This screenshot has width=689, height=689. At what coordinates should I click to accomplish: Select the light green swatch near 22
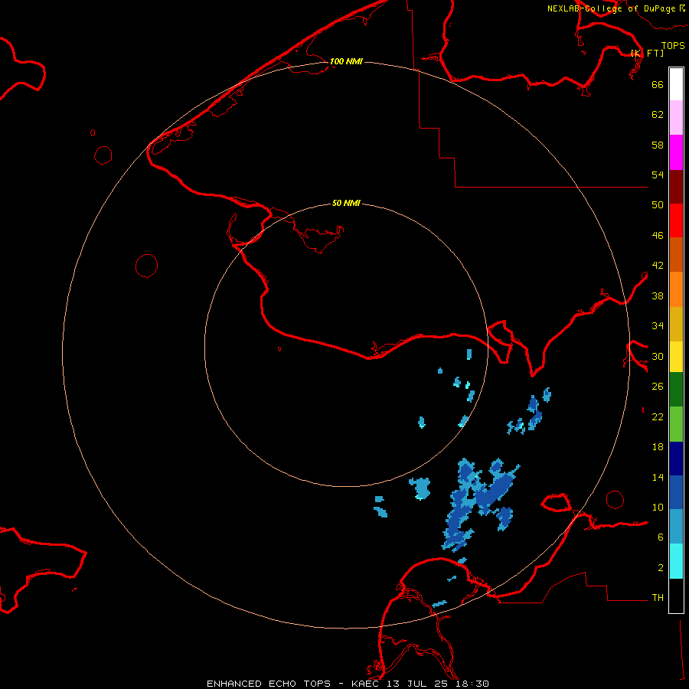(x=676, y=424)
